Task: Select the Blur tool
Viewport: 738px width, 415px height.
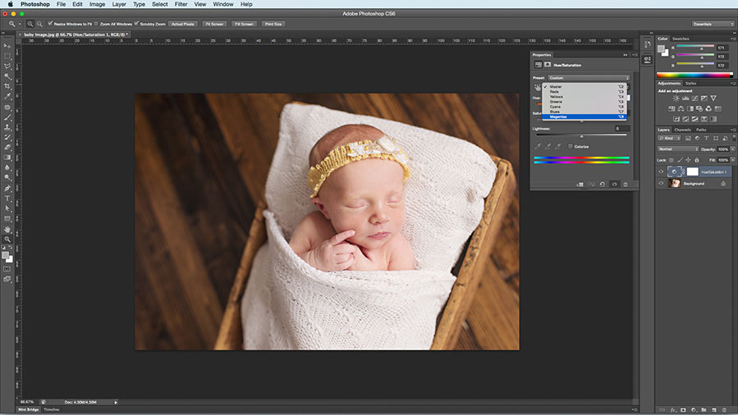Action: pyautogui.click(x=7, y=168)
